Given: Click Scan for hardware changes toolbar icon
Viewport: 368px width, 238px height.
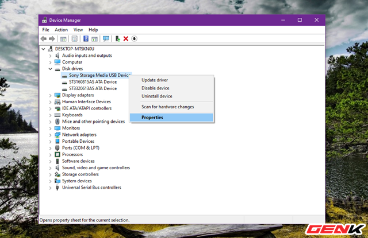Looking at the screenshot, I should [x=105, y=39].
